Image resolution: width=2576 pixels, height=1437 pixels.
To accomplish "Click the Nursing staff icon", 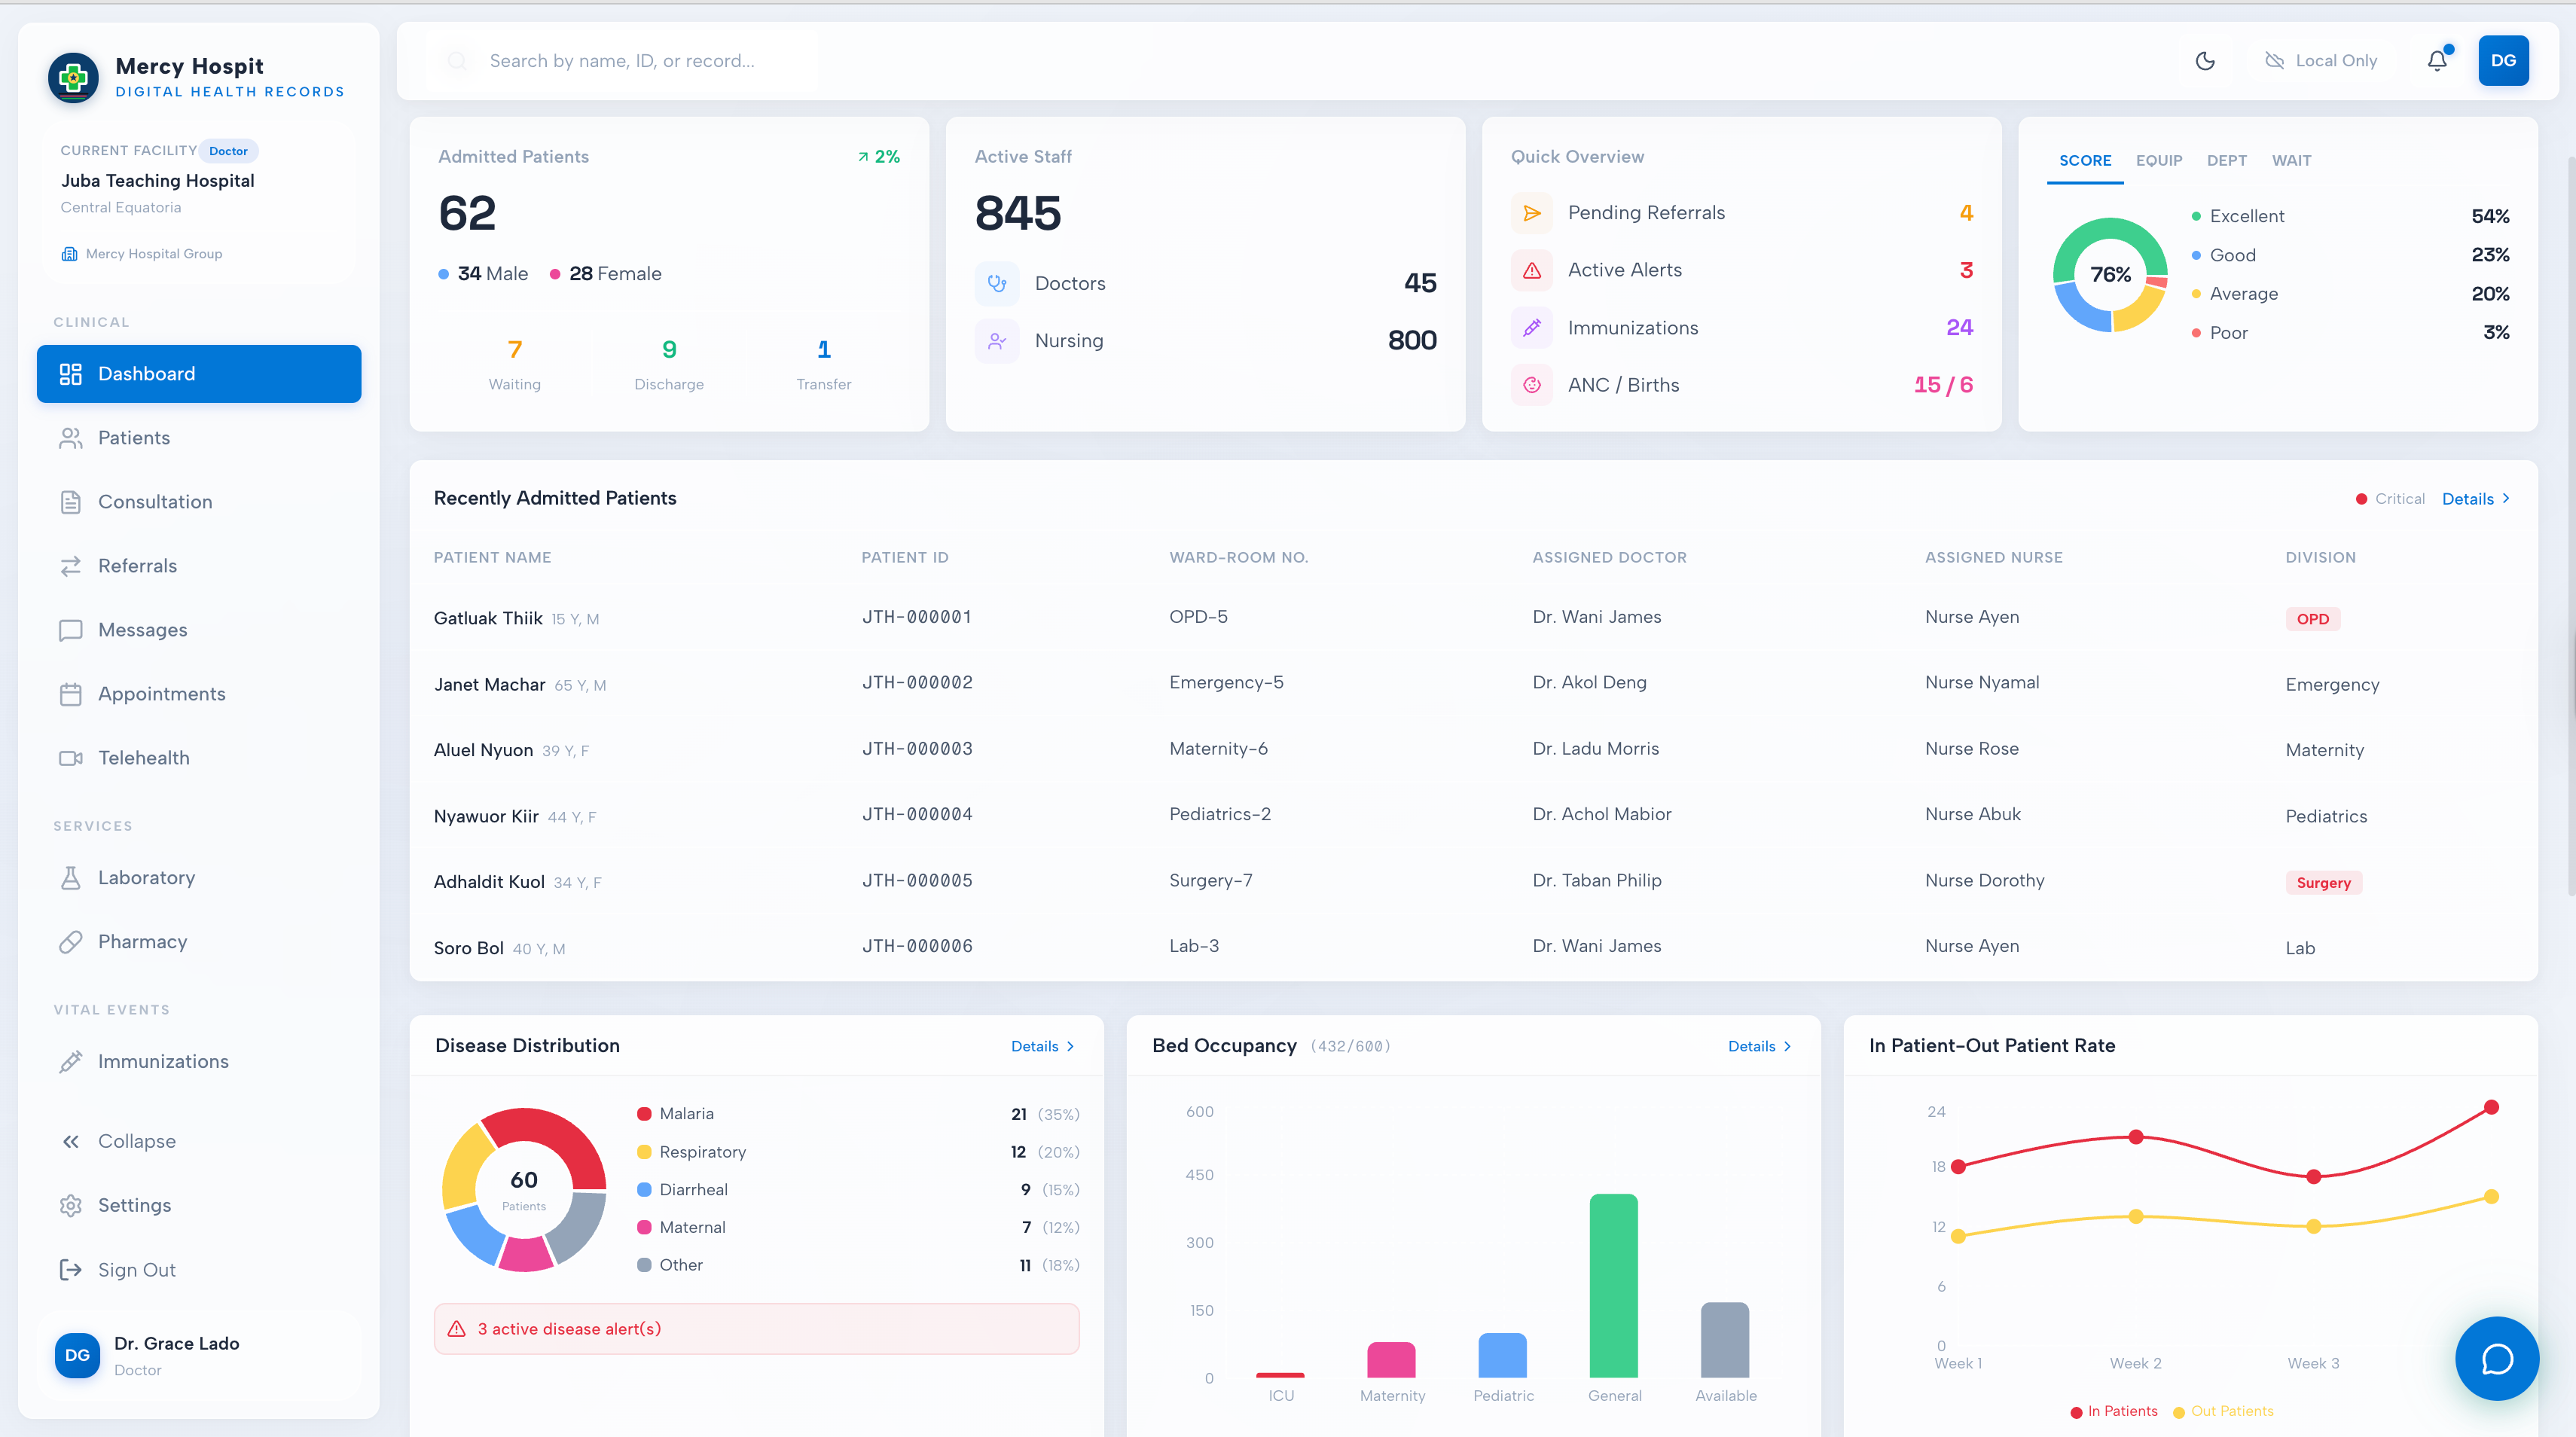I will pyautogui.click(x=997, y=341).
